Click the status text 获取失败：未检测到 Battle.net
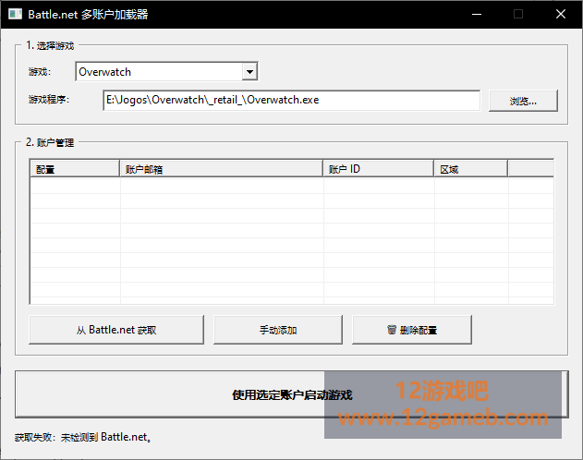 [83, 437]
